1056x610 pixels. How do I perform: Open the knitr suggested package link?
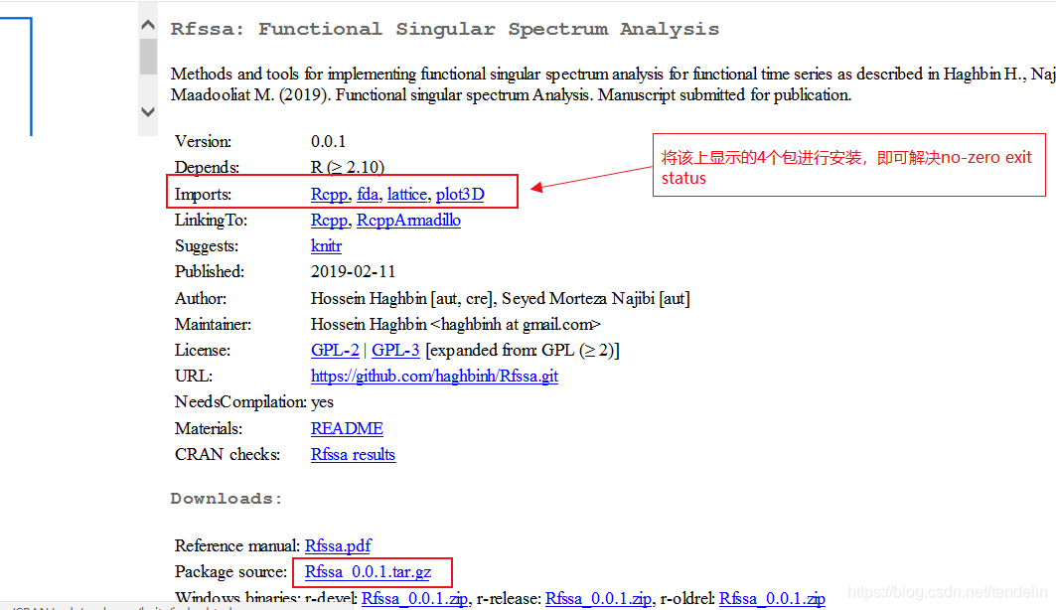coord(326,245)
